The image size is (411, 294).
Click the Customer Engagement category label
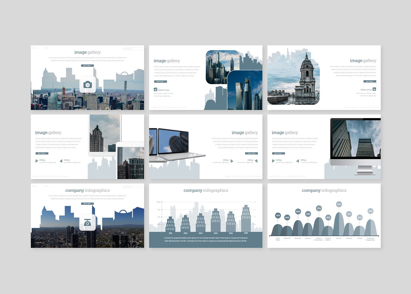[371, 239]
